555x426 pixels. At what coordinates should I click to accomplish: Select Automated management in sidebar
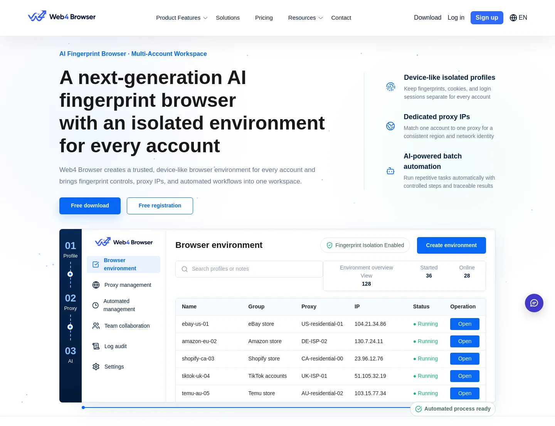point(123,305)
